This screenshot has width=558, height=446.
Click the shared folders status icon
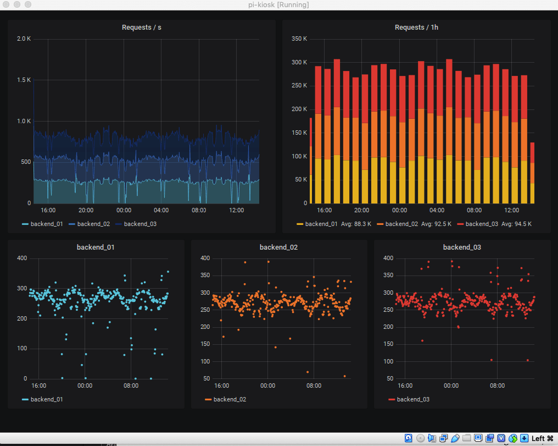[x=466, y=438]
